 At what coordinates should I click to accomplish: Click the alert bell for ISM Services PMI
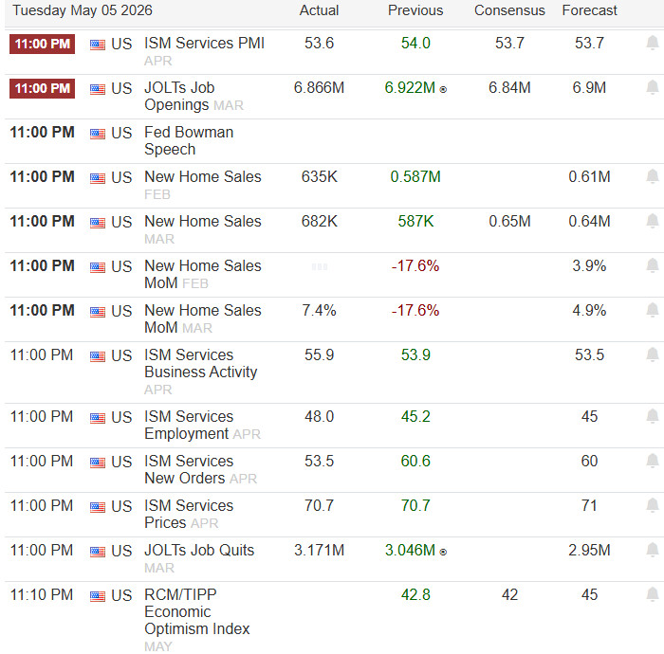point(653,43)
